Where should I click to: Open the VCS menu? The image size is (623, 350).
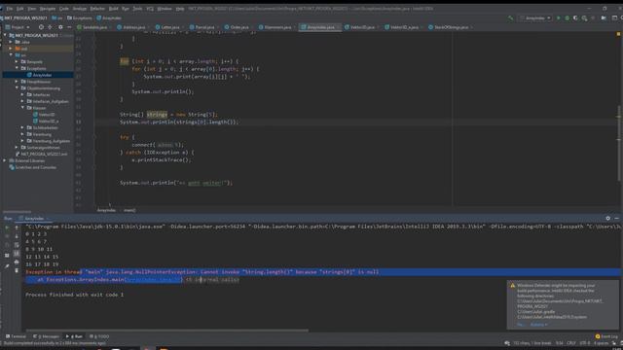tap(150, 9)
